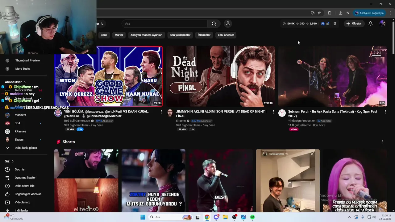Show hidden system tray icons chevron
This screenshot has width=395, height=222.
click(350, 217)
